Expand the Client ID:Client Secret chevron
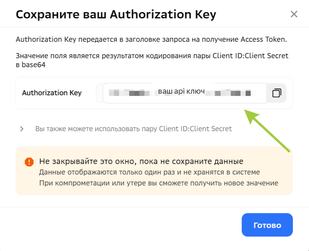Viewport: 309px width, 251px height. click(x=22, y=129)
